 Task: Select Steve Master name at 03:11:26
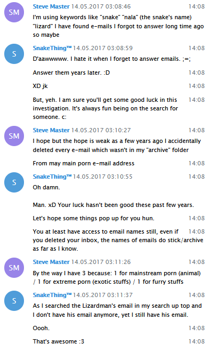pyautogui.click(x=51, y=262)
